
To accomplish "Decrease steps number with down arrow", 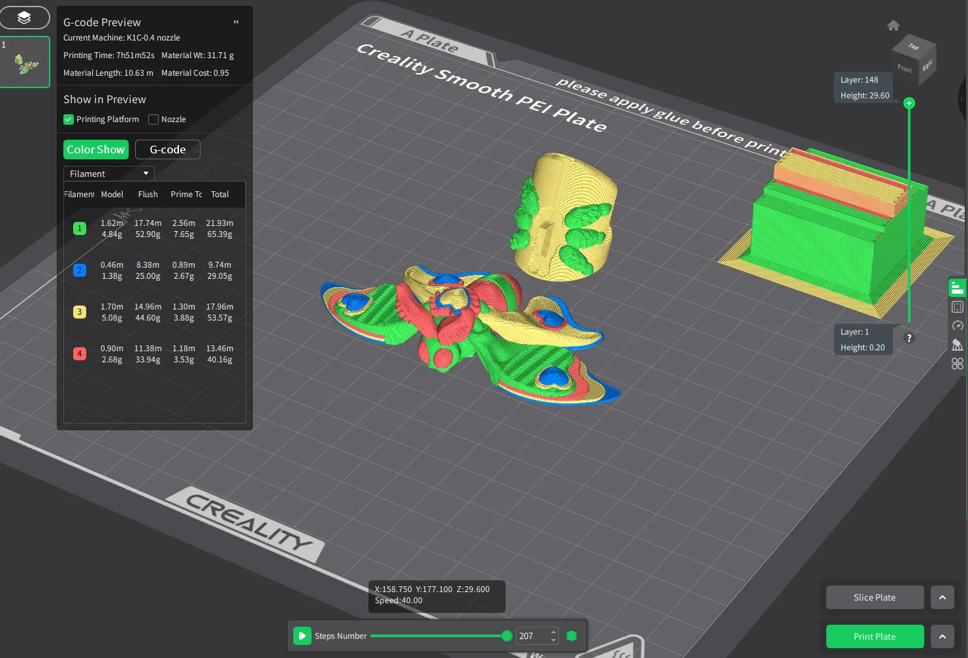I will [x=554, y=640].
